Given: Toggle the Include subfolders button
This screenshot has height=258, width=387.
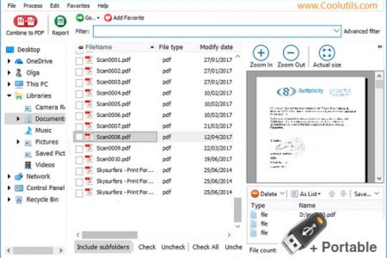Looking at the screenshot, I should click(103, 247).
